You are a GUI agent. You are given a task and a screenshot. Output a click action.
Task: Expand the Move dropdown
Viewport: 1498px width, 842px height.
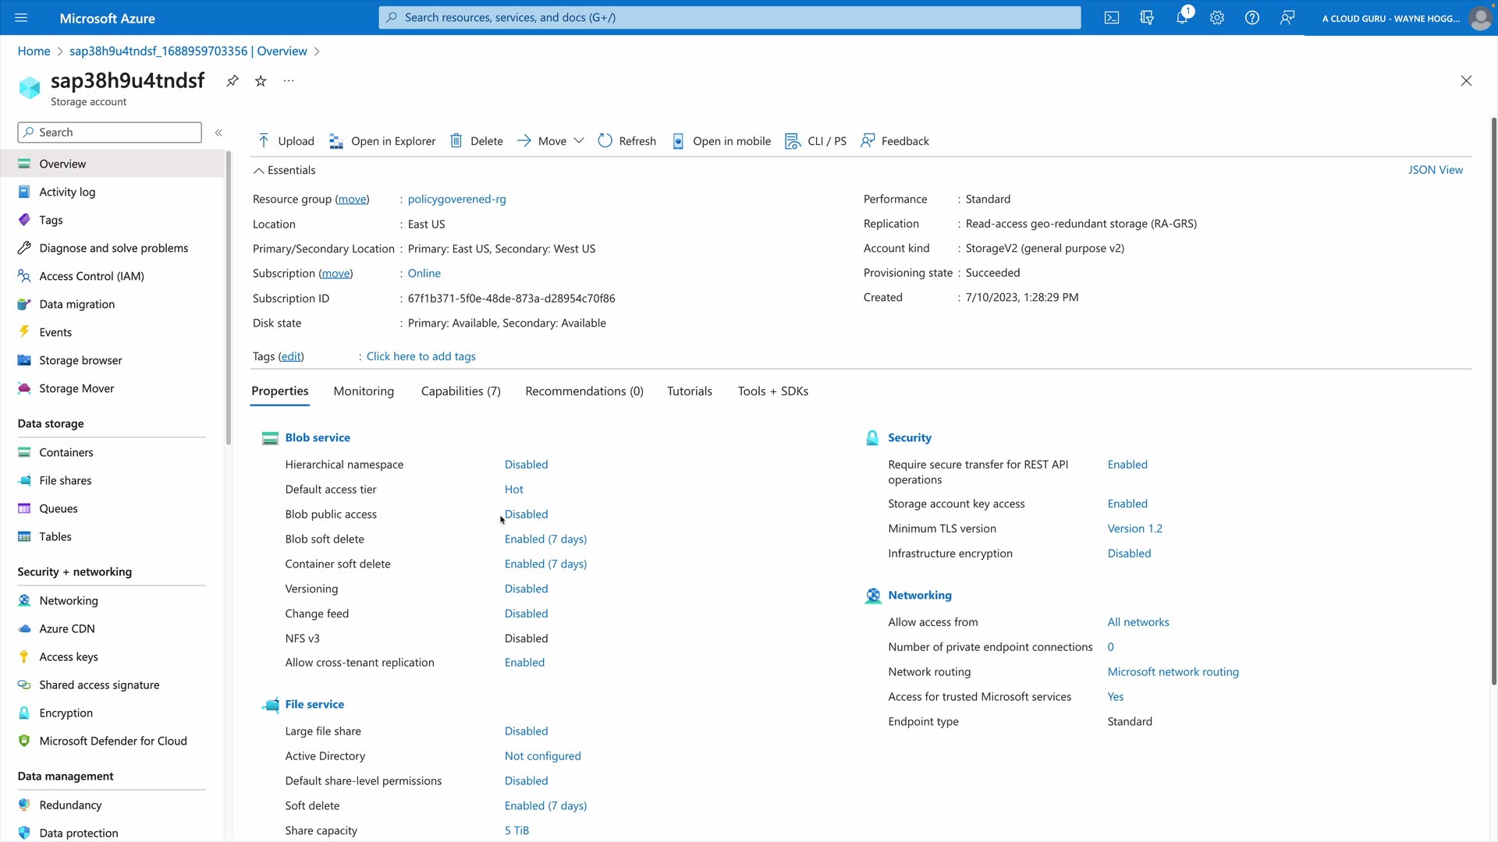(578, 141)
